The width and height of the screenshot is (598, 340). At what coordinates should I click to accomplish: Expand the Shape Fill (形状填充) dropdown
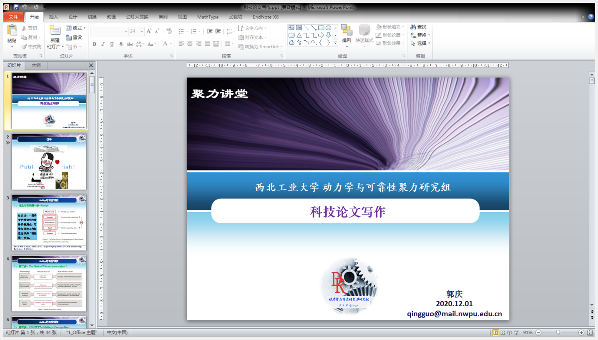coord(390,27)
